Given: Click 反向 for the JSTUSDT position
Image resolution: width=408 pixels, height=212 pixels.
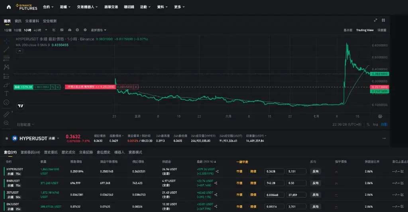Looking at the screenshot, I should [316, 195].
